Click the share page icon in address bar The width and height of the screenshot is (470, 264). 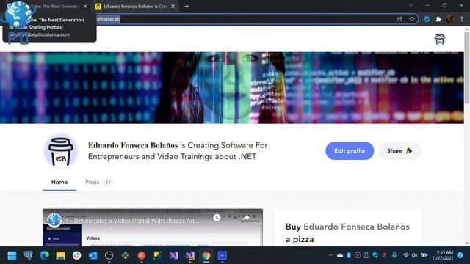point(399,19)
